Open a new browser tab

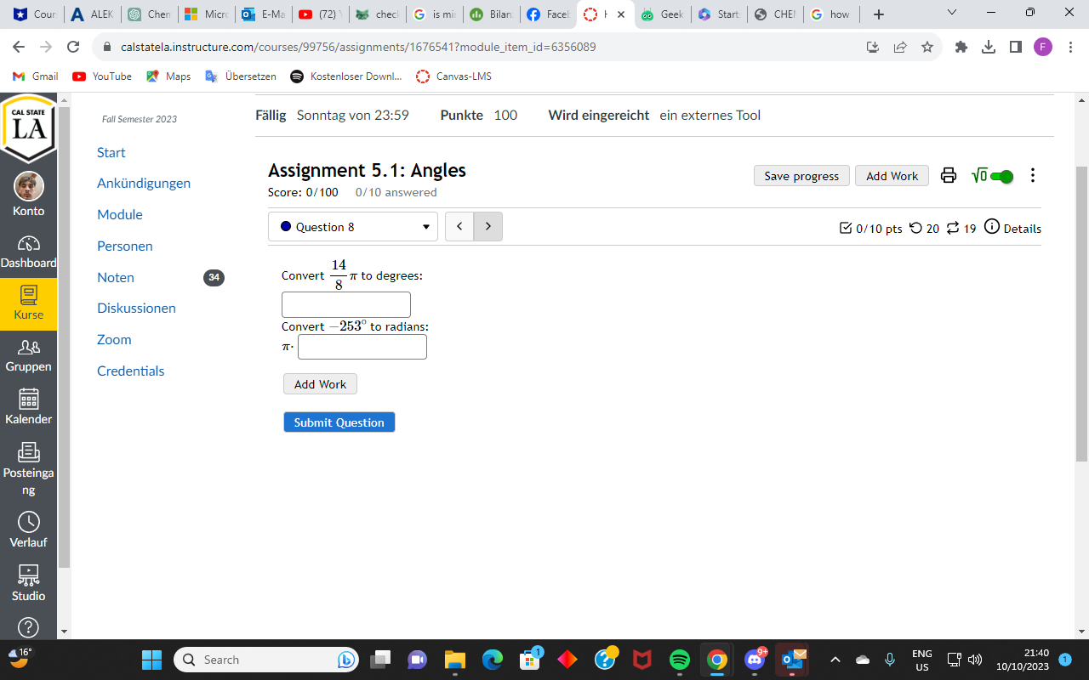click(x=879, y=14)
